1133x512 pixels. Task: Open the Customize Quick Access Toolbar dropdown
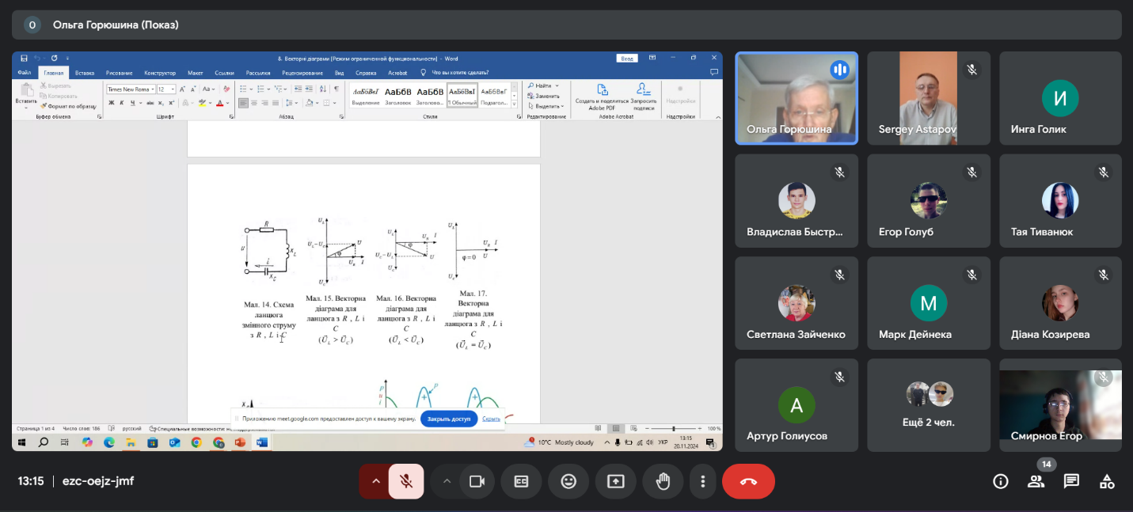click(x=67, y=59)
